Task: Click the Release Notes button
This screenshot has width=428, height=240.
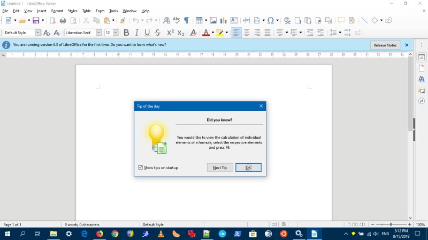Action: click(385, 45)
